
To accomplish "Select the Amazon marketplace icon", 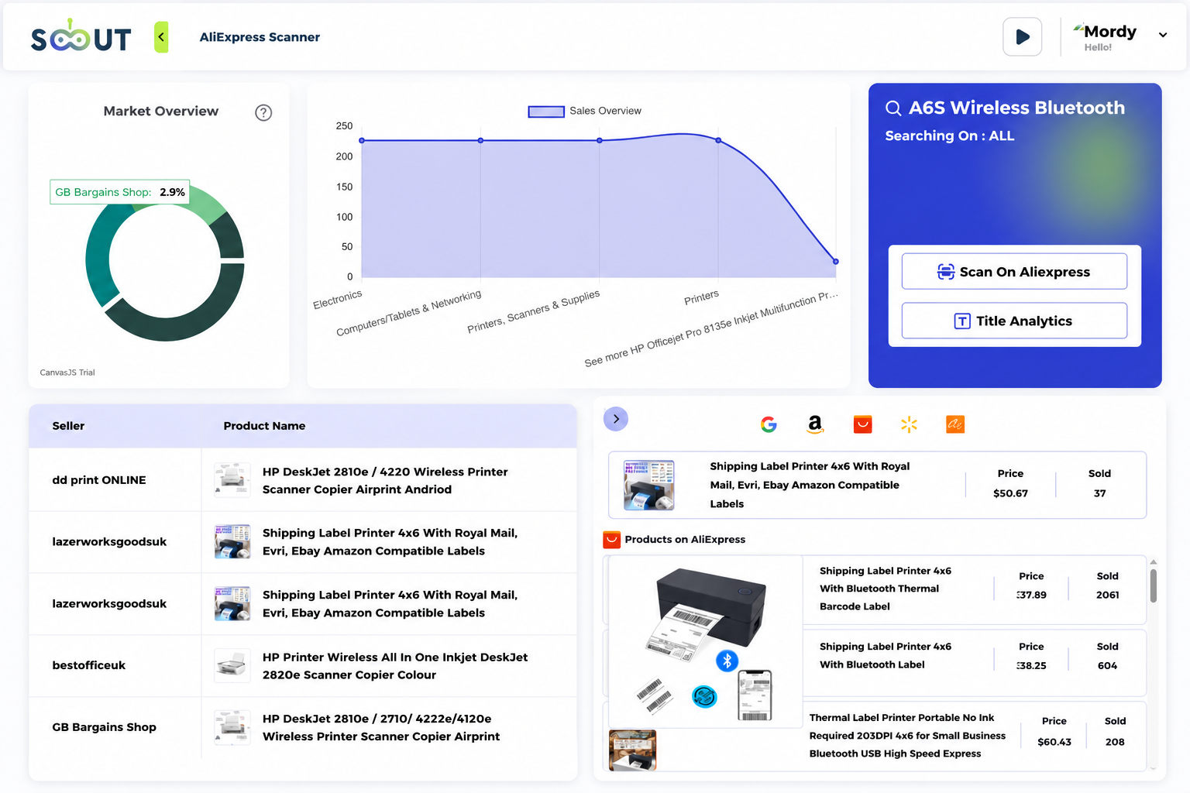I will click(x=815, y=424).
